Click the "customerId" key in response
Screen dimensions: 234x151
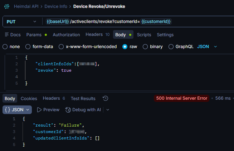pos(48,132)
